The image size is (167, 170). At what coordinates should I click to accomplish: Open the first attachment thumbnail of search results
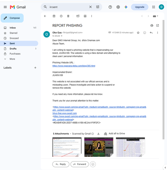coord(67,147)
